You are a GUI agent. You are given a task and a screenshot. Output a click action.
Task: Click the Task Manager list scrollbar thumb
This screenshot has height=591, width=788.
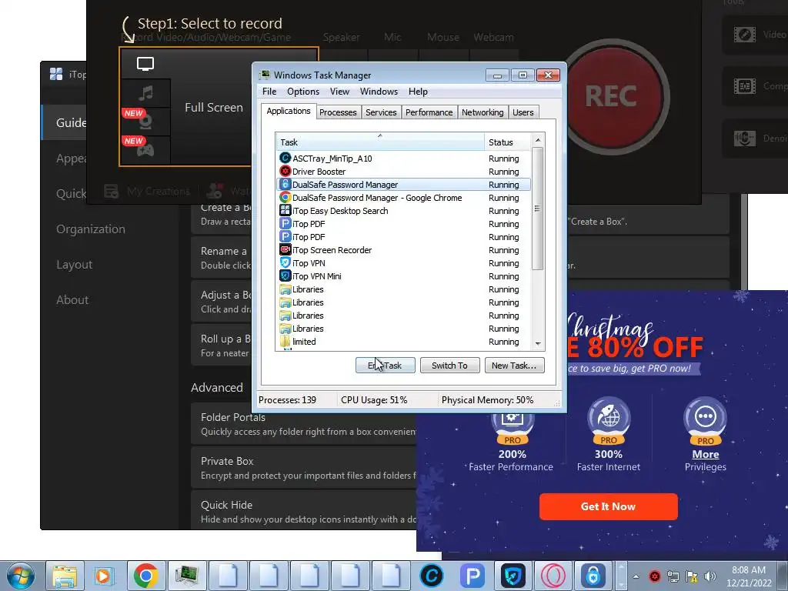[538, 209]
